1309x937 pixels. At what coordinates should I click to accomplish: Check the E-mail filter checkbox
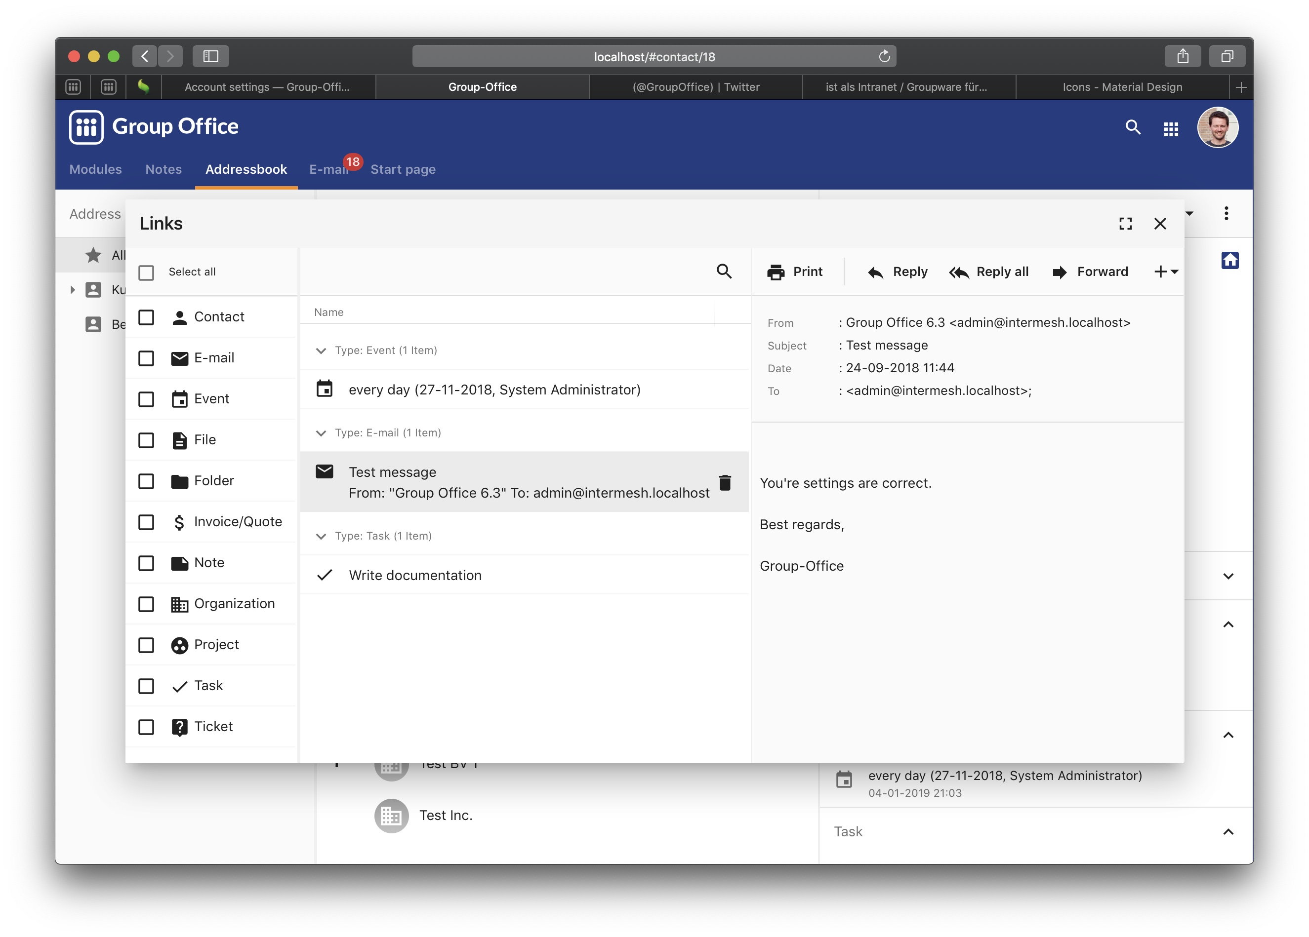[x=147, y=358]
